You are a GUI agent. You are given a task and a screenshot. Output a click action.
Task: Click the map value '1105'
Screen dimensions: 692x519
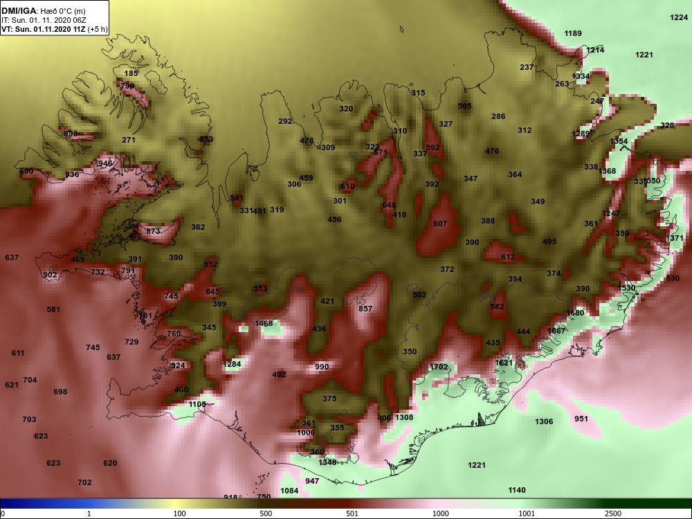point(197,404)
